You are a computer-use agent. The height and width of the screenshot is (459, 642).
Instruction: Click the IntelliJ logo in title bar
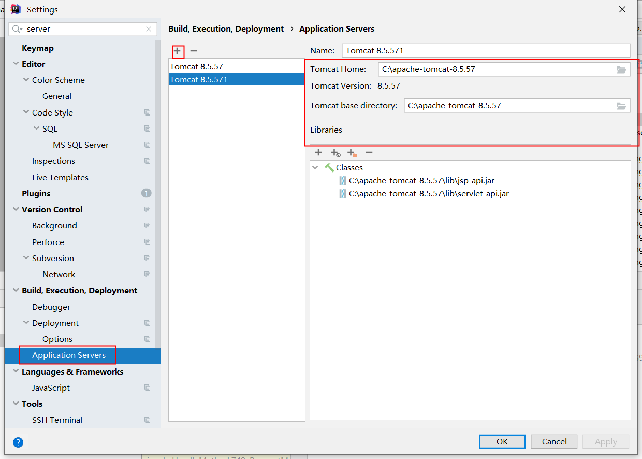coord(16,9)
